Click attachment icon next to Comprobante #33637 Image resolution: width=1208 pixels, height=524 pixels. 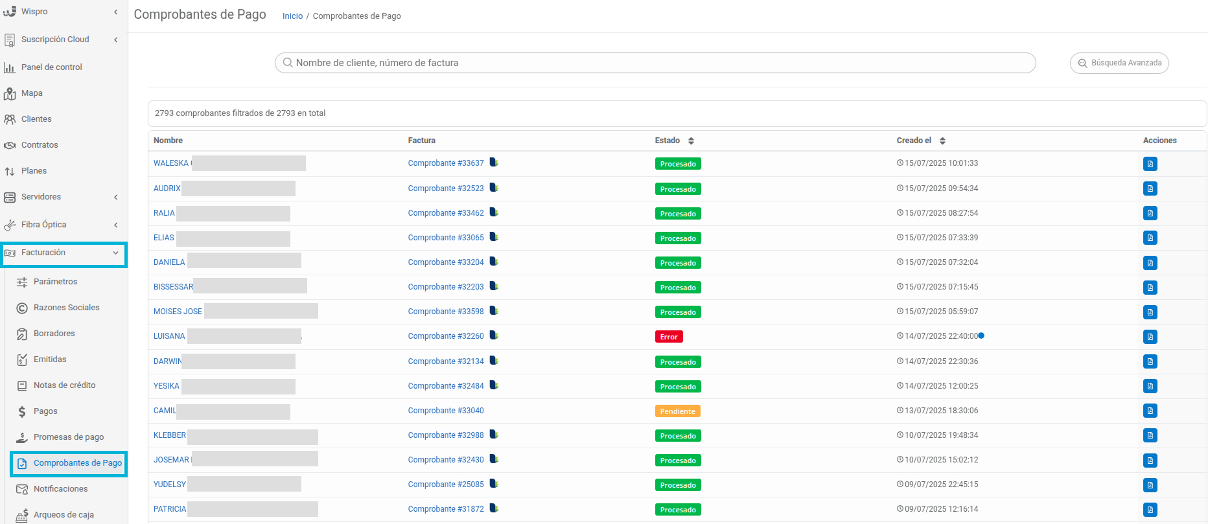pos(494,163)
